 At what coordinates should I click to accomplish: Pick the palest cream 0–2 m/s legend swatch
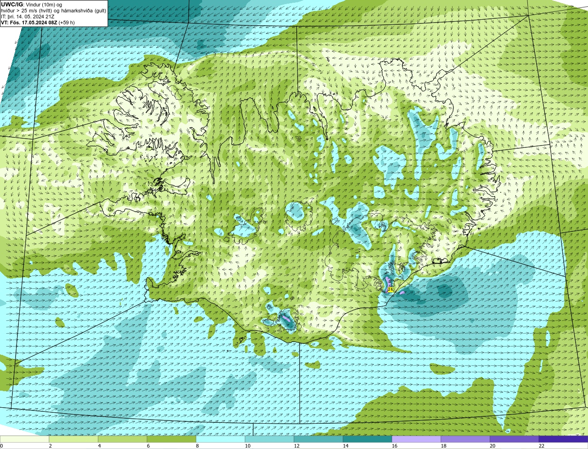[x=24, y=439]
